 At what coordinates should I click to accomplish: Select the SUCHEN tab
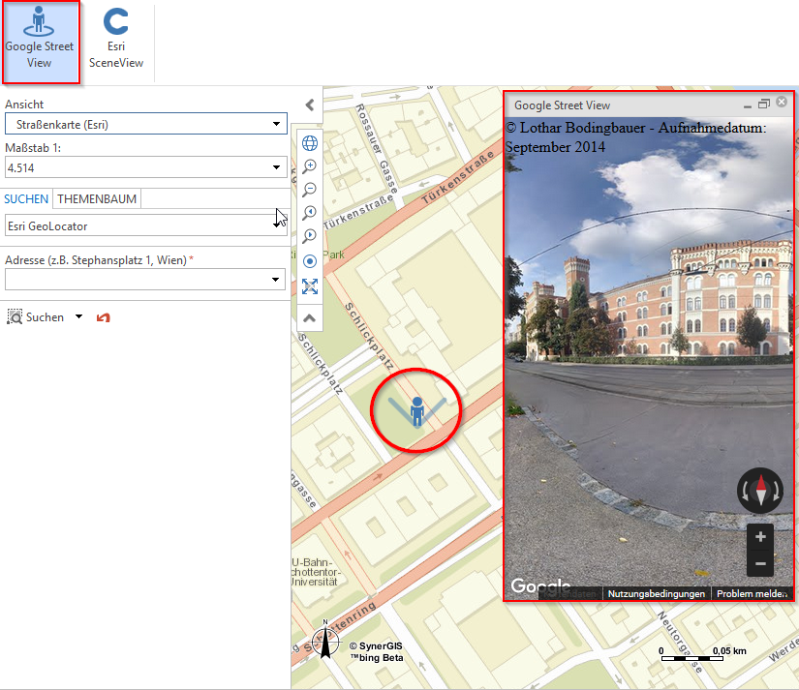pos(26,198)
